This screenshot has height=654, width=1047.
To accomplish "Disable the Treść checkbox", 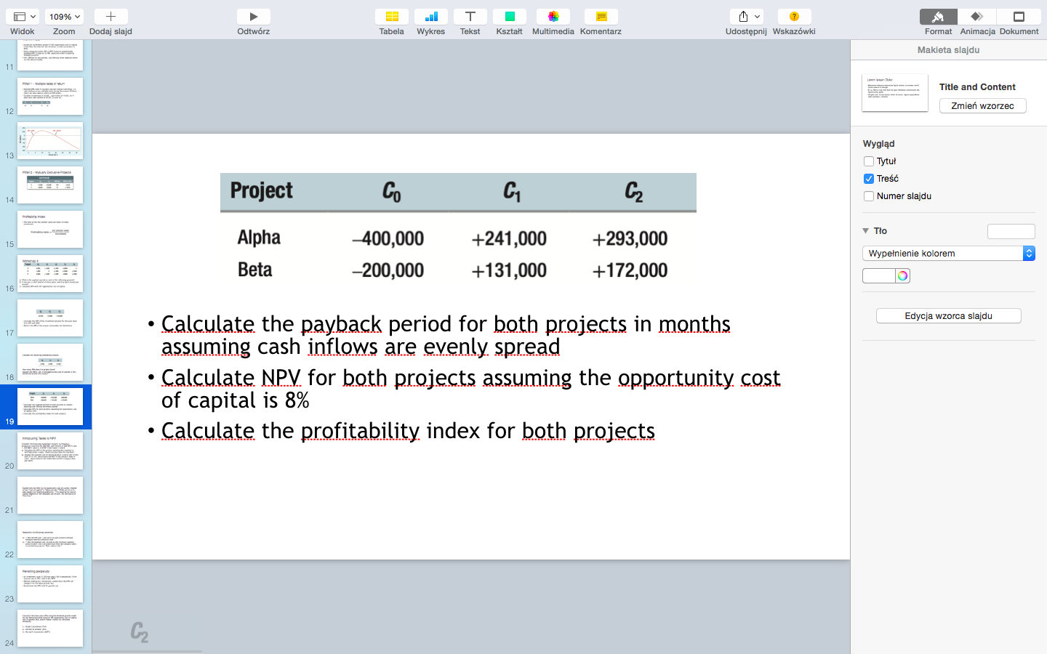I will 868,178.
